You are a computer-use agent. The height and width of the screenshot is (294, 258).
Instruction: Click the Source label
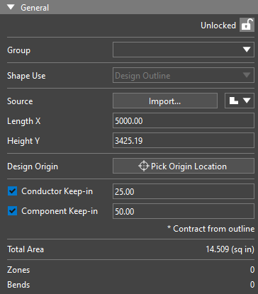point(20,101)
